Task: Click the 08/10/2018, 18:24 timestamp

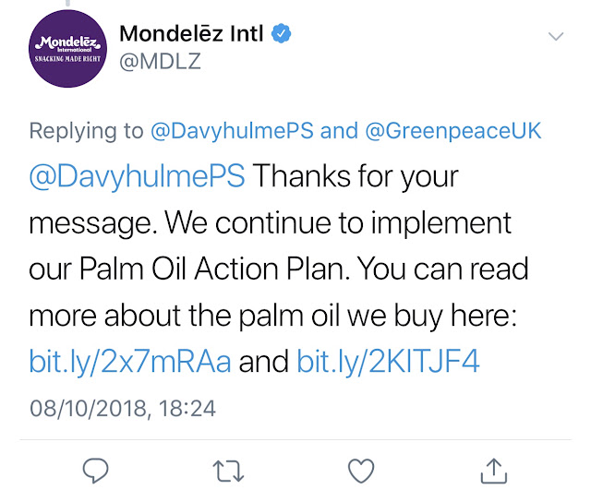Action: point(123,409)
